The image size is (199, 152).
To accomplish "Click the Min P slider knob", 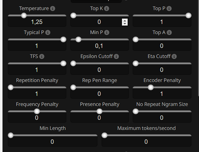I will (78, 39).
